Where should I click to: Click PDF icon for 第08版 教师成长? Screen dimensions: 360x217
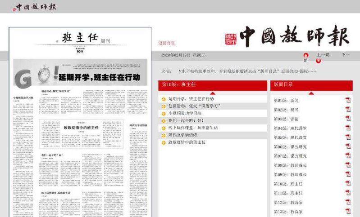(348, 165)
